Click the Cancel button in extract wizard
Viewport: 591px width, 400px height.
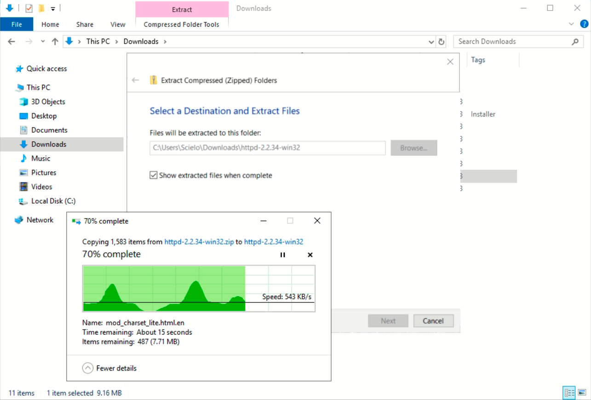pyautogui.click(x=433, y=321)
